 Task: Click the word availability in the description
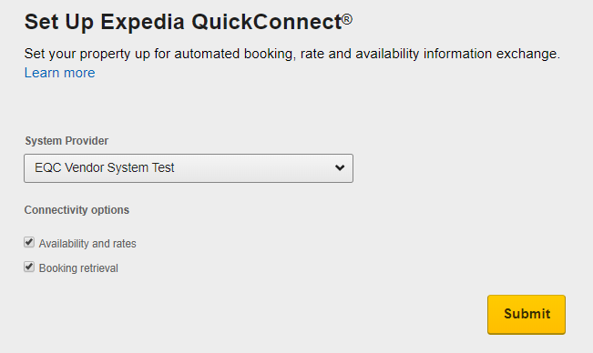[x=387, y=54]
